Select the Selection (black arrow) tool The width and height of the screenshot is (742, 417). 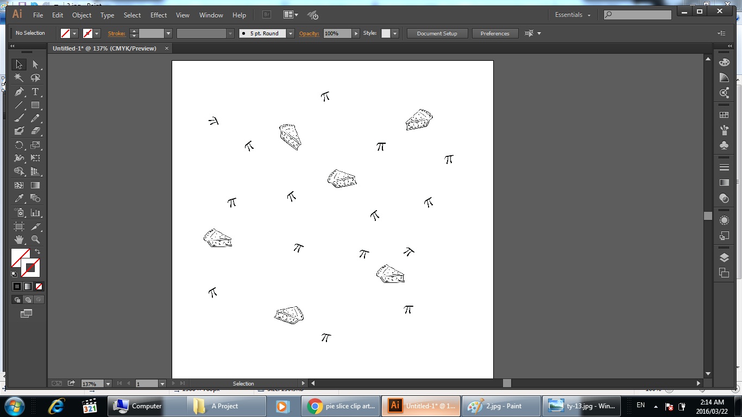coord(19,65)
